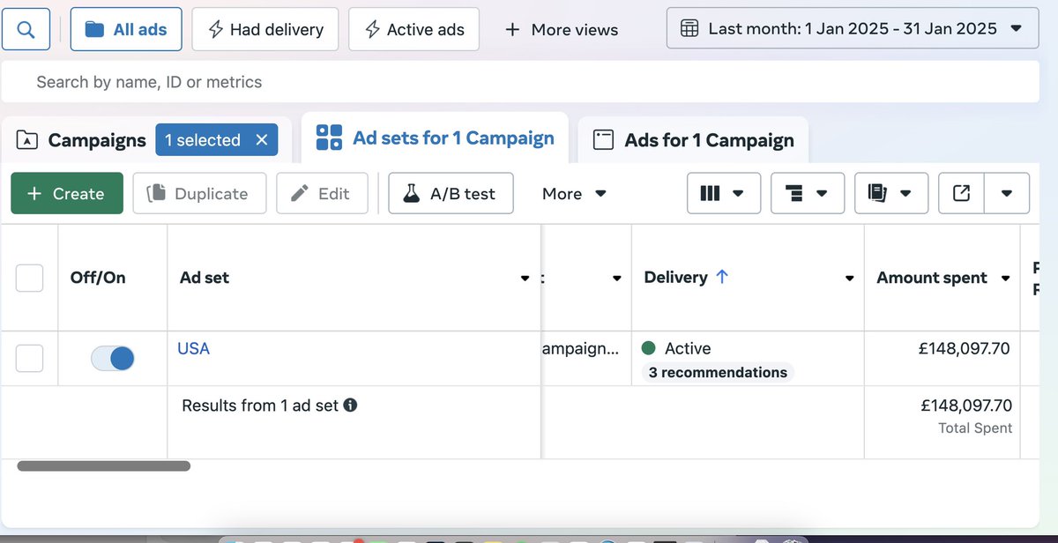The image size is (1058, 543).
Task: Open the More actions dropdown
Action: pyautogui.click(x=574, y=194)
